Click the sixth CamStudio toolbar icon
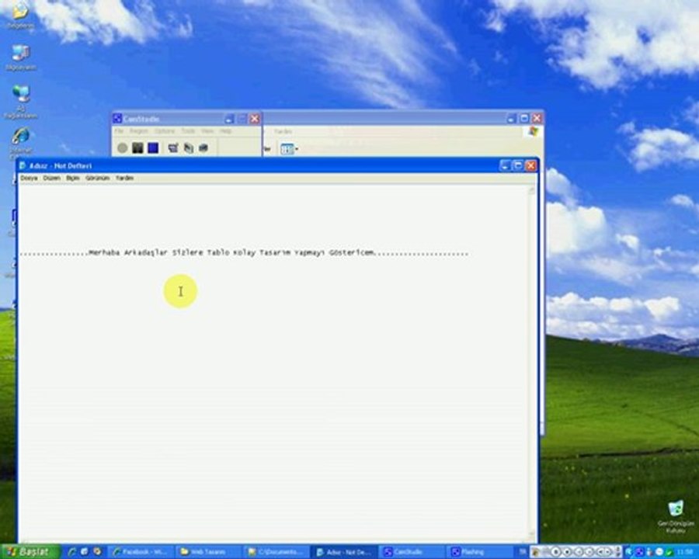 [x=203, y=148]
